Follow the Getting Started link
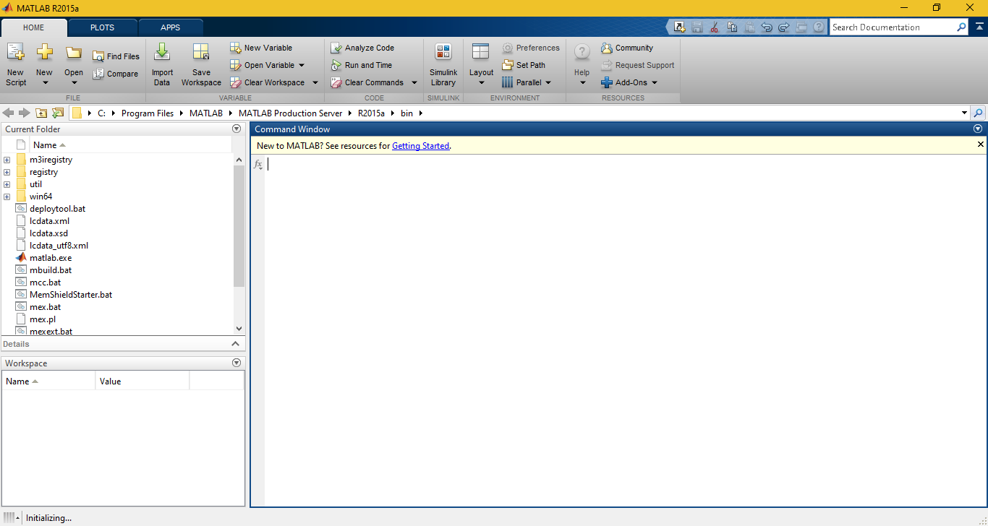The height and width of the screenshot is (526, 988). pos(420,146)
